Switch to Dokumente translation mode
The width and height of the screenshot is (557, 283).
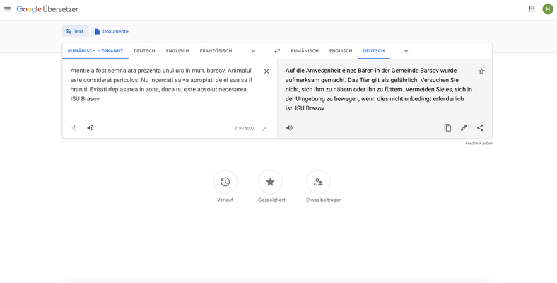pyautogui.click(x=112, y=31)
